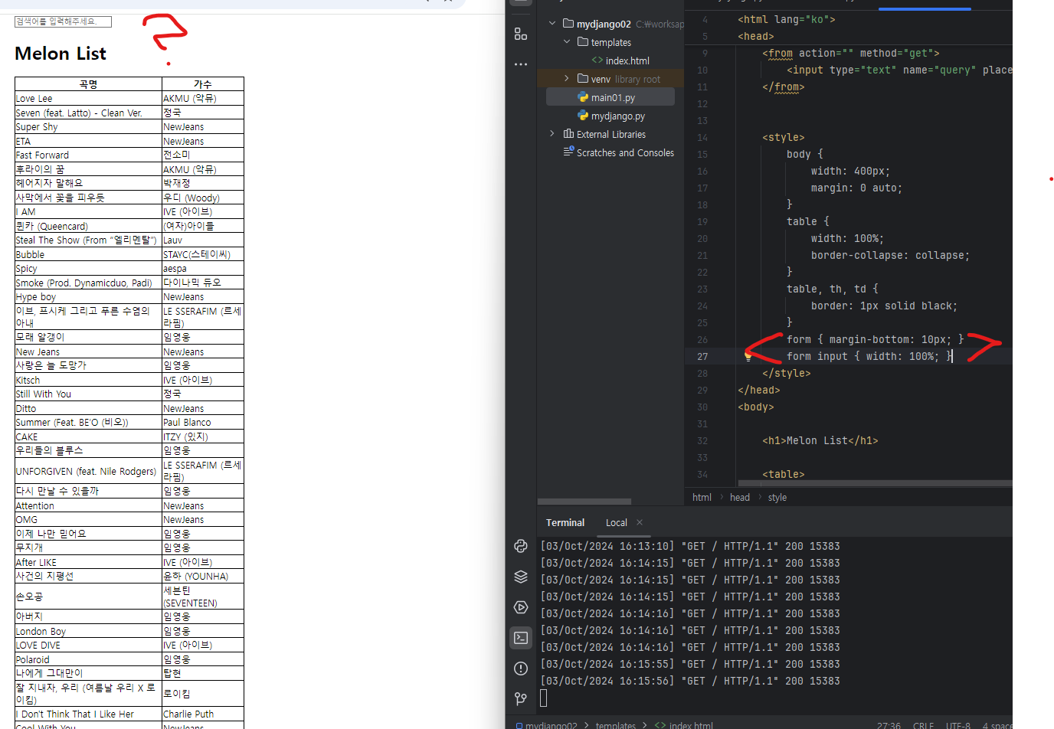
Task: Click 'border-collapse: collapse;' code line
Action: pos(890,255)
